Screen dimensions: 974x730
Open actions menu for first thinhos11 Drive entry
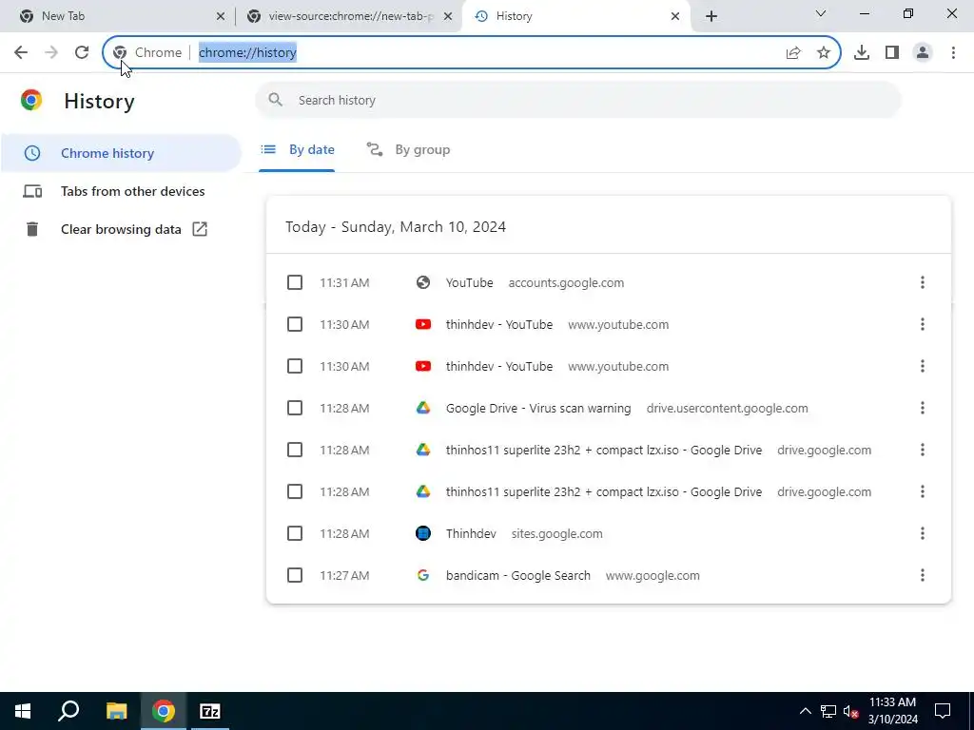click(x=923, y=450)
